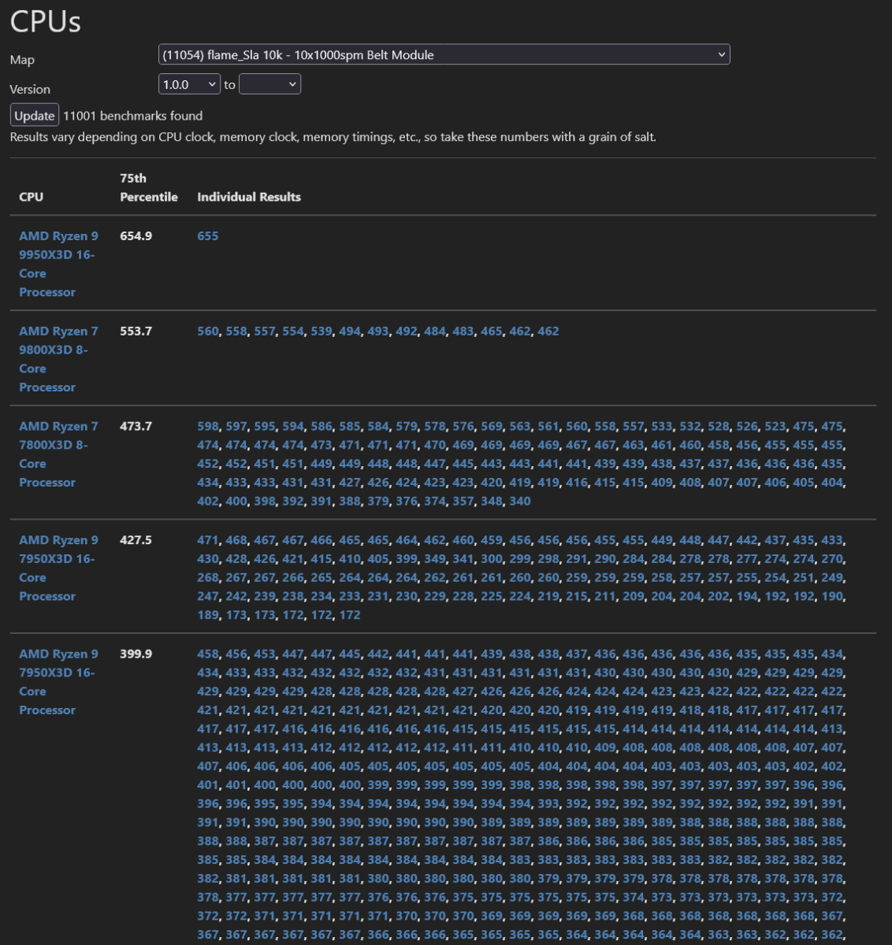
Task: Open the empty ending Version dropdown after 'to'
Action: click(x=270, y=83)
